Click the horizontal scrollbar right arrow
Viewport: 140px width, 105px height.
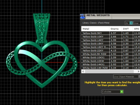click(x=138, y=71)
